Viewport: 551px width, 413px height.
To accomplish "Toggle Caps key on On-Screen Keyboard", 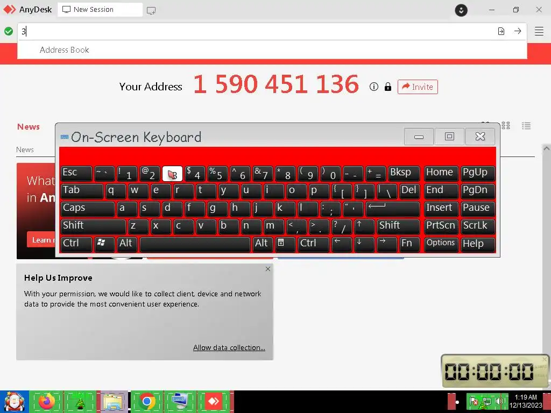I will click(88, 209).
